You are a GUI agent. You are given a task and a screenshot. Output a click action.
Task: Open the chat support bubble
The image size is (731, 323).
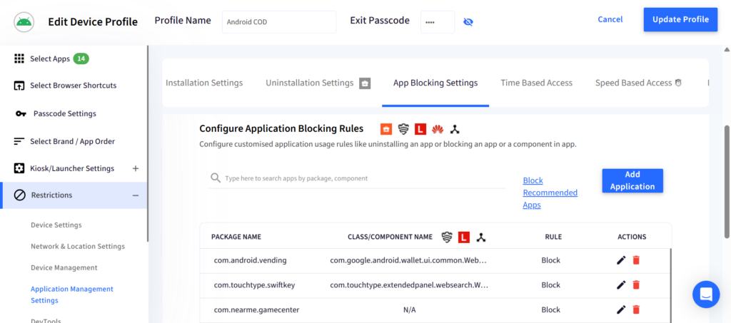706,294
